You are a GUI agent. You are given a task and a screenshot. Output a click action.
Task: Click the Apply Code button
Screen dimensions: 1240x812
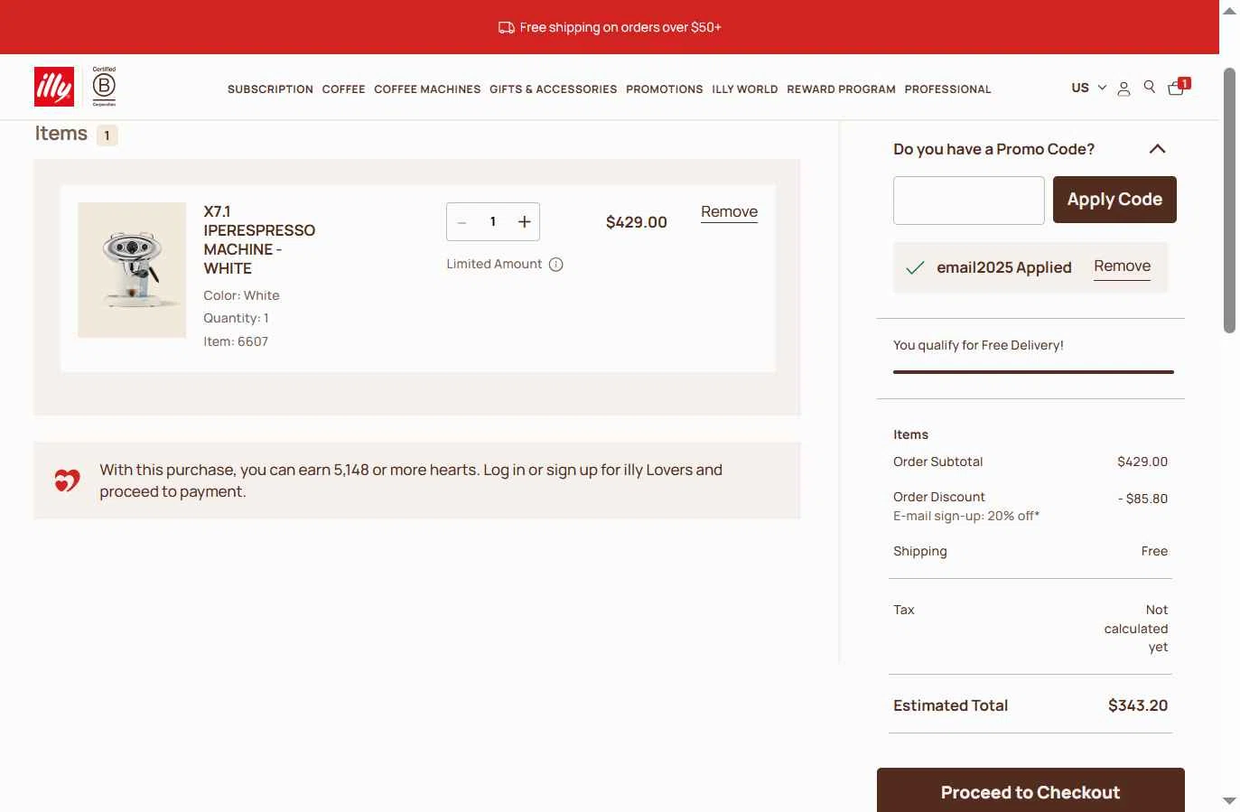coord(1114,200)
